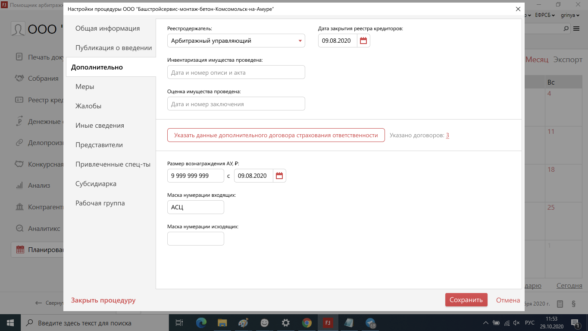The image size is (588, 331).
Task: Open calendar for registry closing date
Action: [x=363, y=41]
